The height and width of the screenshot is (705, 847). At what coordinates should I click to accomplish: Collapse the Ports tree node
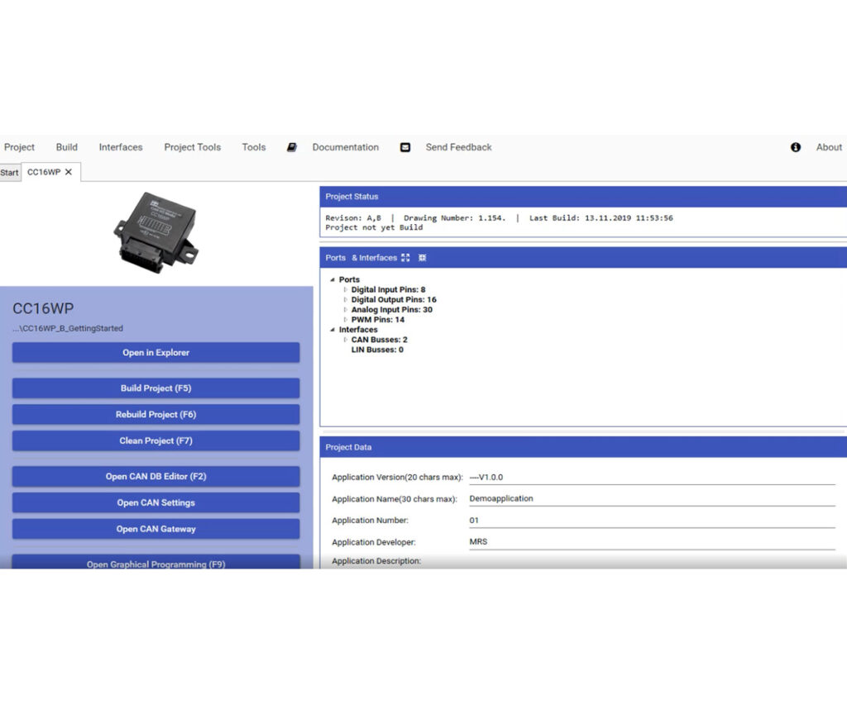click(x=334, y=279)
